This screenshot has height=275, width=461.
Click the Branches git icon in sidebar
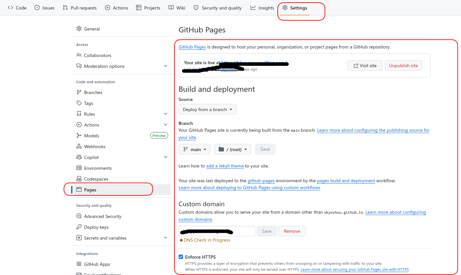click(x=79, y=92)
